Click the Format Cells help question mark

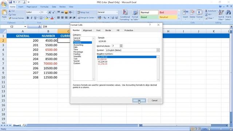(x=150, y=25)
